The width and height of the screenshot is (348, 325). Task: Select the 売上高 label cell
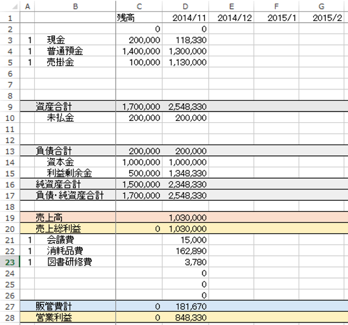pos(75,218)
